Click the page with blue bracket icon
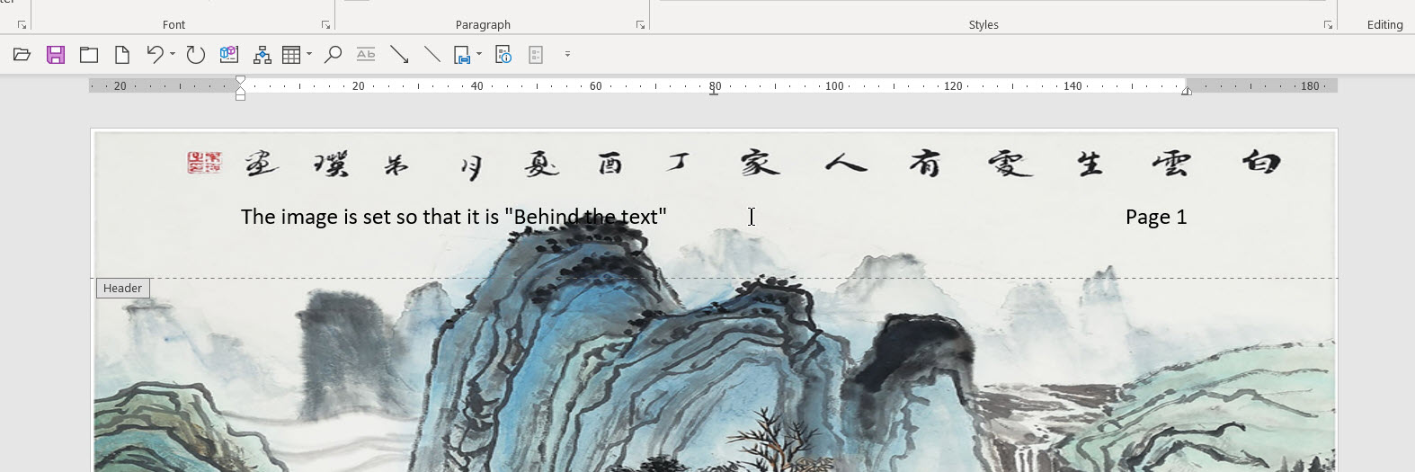 click(462, 55)
